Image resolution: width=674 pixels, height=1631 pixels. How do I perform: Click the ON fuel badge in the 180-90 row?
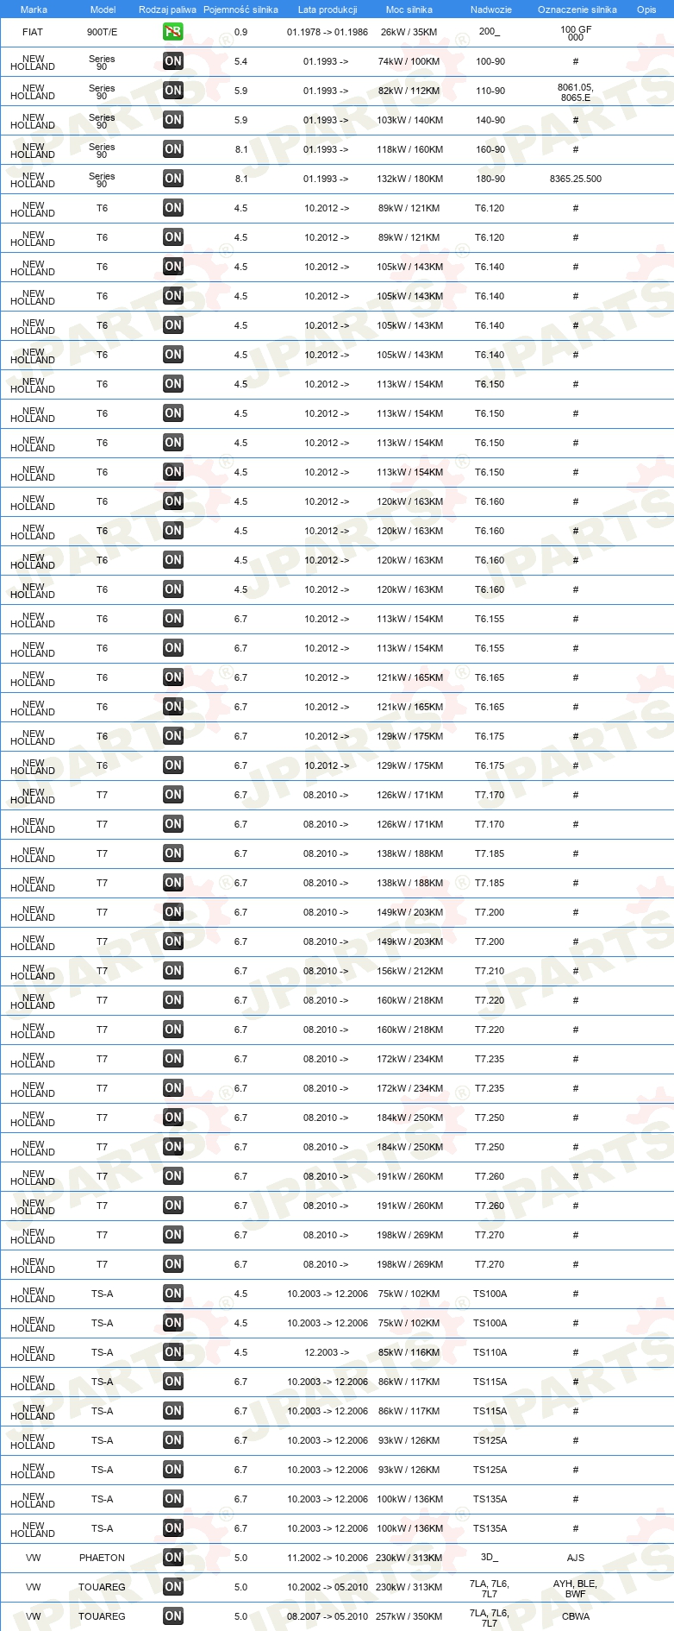pyautogui.click(x=173, y=179)
